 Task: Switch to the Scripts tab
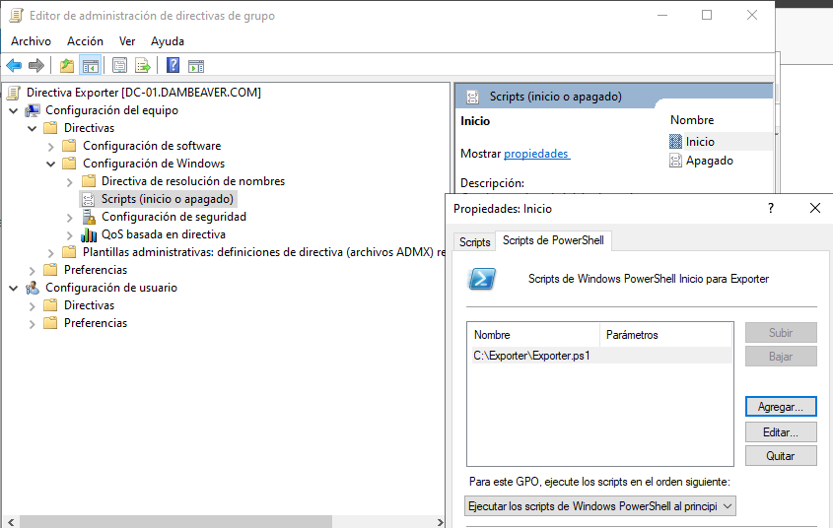coord(474,242)
